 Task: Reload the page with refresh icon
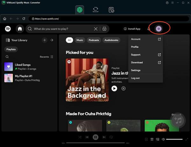click(x=24, y=19)
